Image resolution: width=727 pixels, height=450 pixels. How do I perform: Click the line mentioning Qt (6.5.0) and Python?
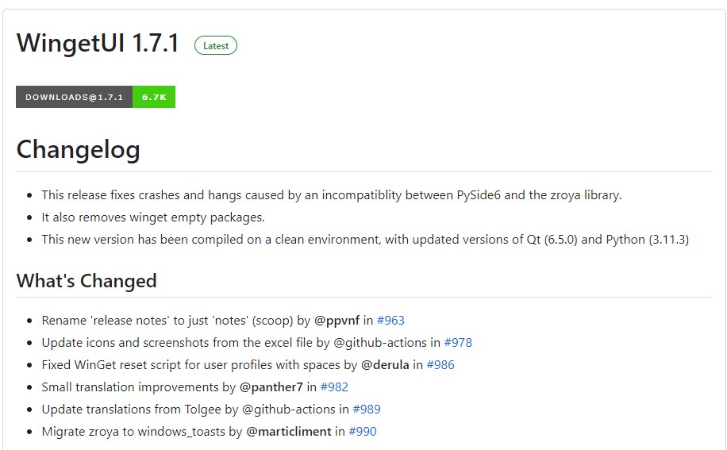pos(365,240)
